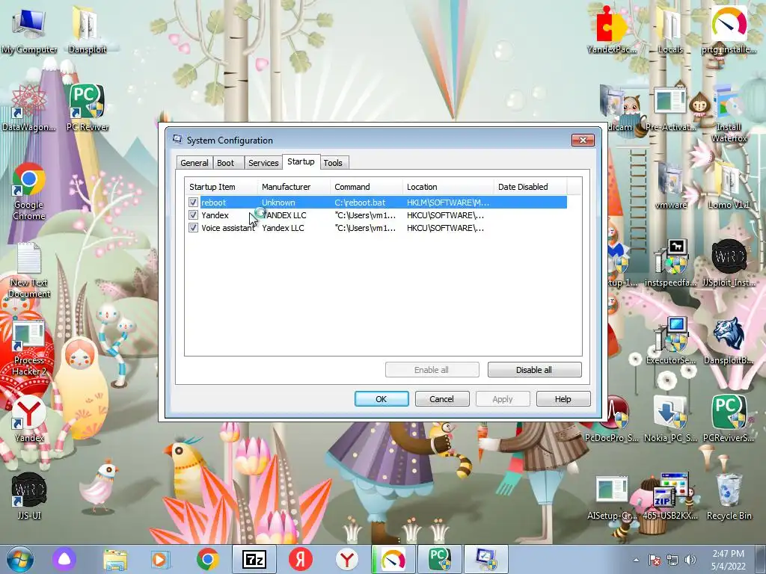Open red Yandex 'Я' taskbar icon
The image size is (766, 574).
301,559
